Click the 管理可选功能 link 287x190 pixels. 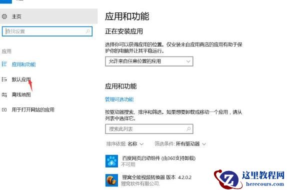[119, 99]
